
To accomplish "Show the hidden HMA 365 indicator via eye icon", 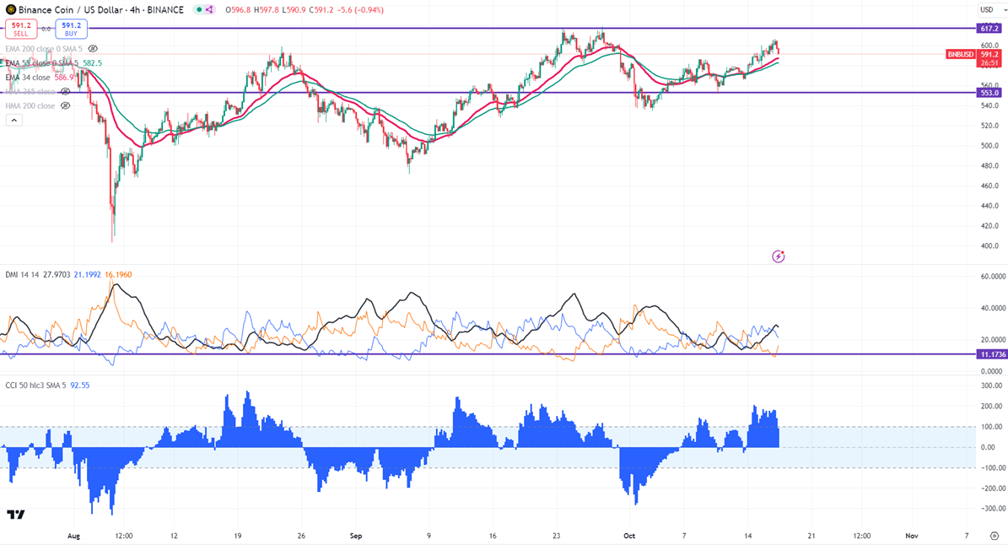I will (65, 91).
